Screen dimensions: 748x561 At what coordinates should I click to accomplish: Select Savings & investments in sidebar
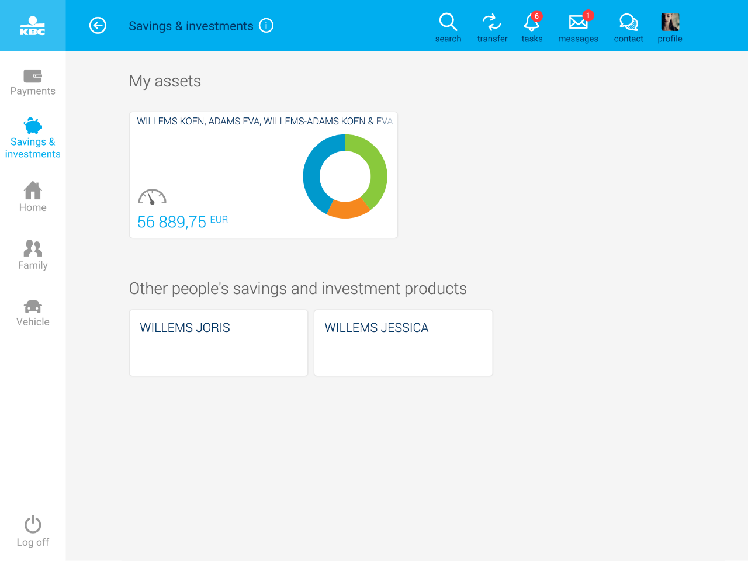(33, 138)
